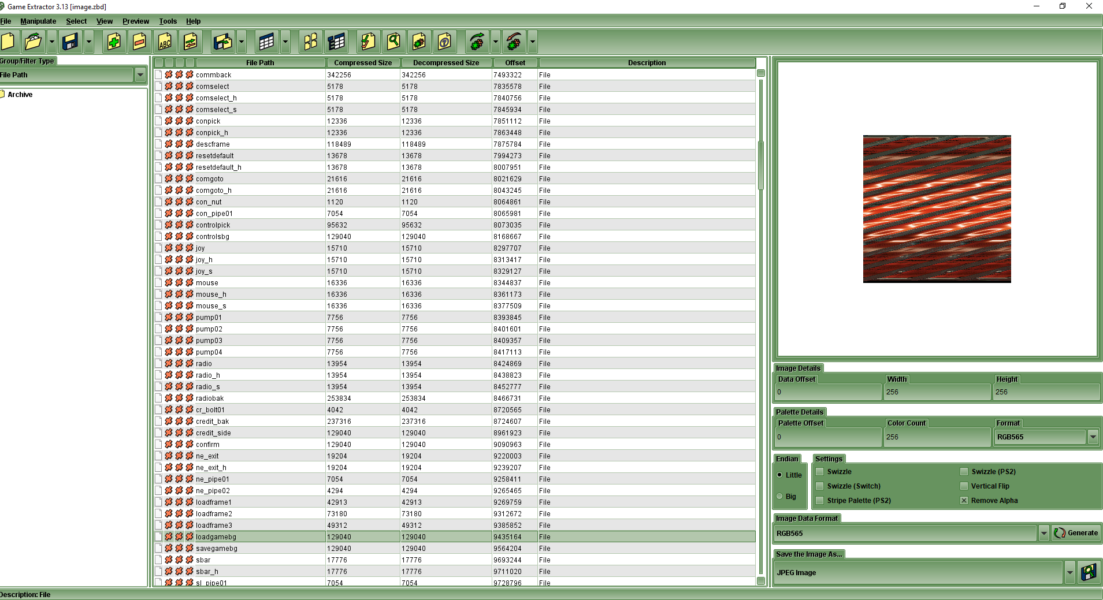Open the dropdown arrow beside Save Archive
Image resolution: width=1103 pixels, height=600 pixels.
point(88,42)
